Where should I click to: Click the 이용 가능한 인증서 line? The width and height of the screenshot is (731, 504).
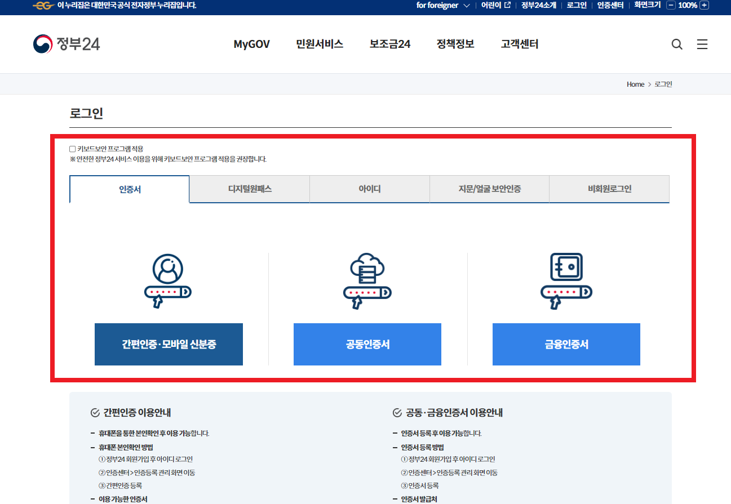[x=123, y=499]
